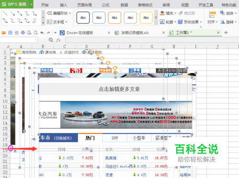Screen dimensions: 239x178
Task: Open the 视图 ribbon tab
Action: tap(185, 5)
